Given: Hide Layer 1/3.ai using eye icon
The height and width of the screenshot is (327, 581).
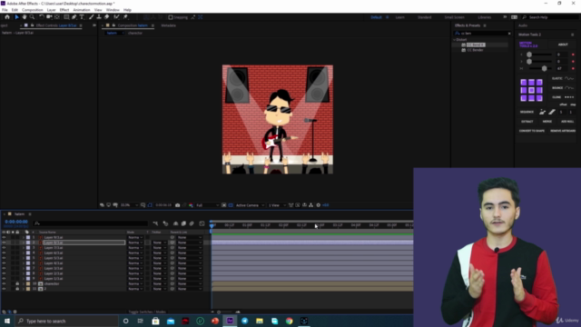Looking at the screenshot, I should pos(4,279).
